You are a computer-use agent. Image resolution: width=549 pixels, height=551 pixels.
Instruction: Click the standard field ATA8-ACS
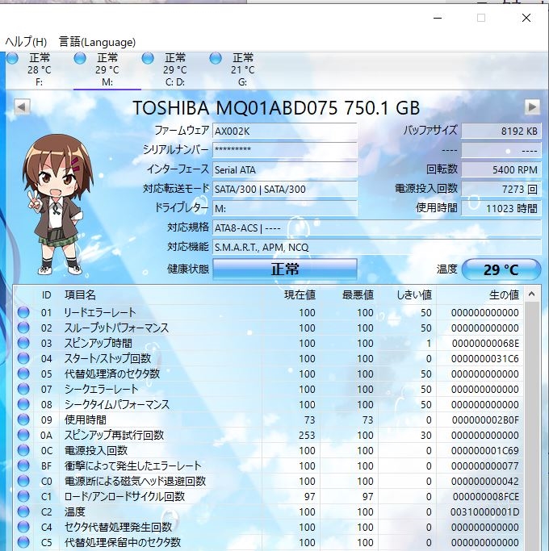[x=377, y=228]
